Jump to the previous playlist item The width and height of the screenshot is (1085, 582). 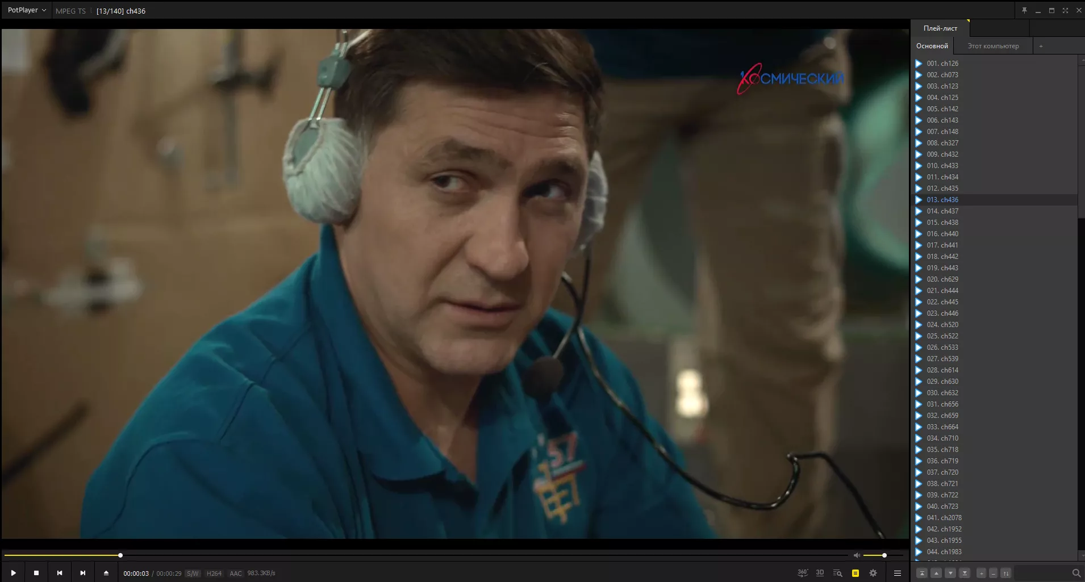pyautogui.click(x=60, y=573)
